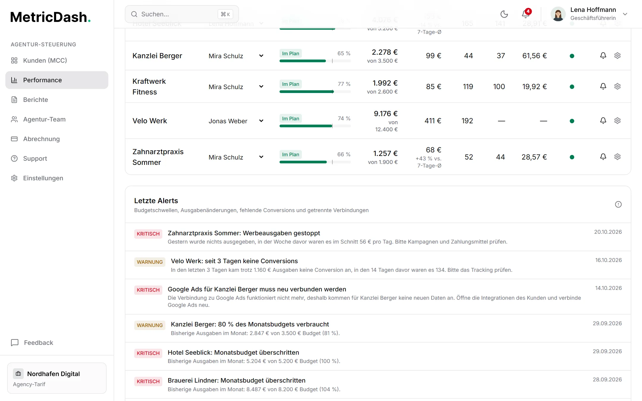Image resolution: width=642 pixels, height=401 pixels.
Task: Open alert bell for Kanzlei Berger row
Action: 603,56
